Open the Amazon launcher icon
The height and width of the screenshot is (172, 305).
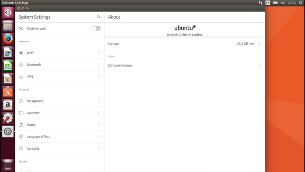point(8,105)
